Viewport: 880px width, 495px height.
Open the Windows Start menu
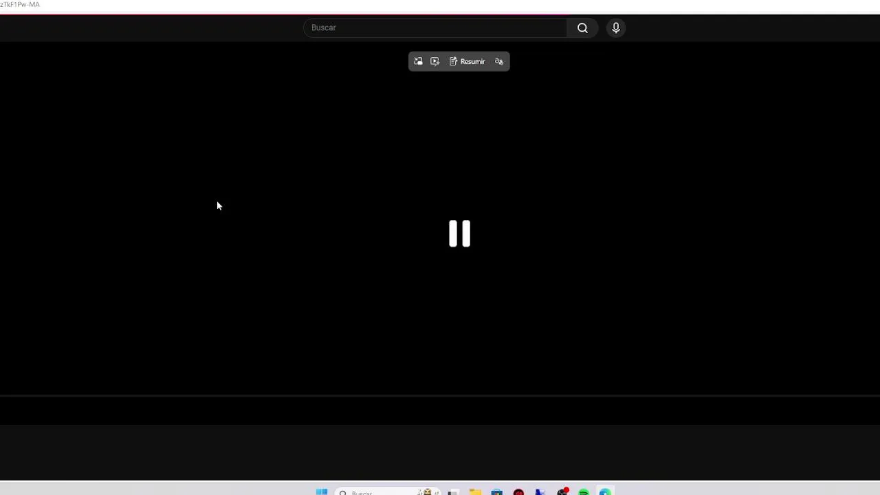click(322, 492)
